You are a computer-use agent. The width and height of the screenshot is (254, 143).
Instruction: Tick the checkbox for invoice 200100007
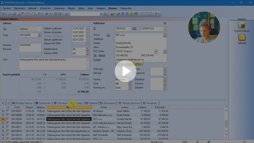point(8,111)
